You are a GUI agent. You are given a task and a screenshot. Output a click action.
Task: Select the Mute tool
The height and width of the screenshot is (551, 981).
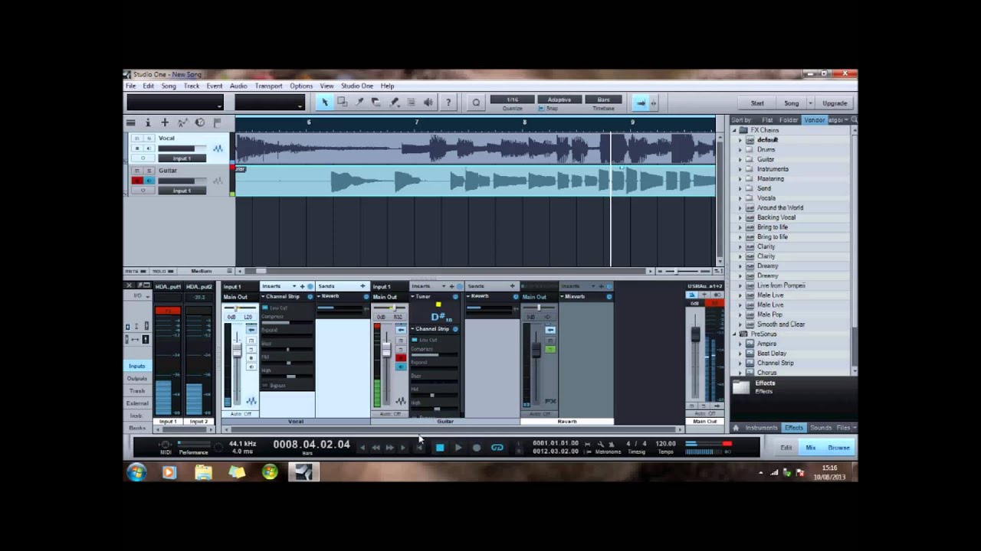click(x=412, y=103)
